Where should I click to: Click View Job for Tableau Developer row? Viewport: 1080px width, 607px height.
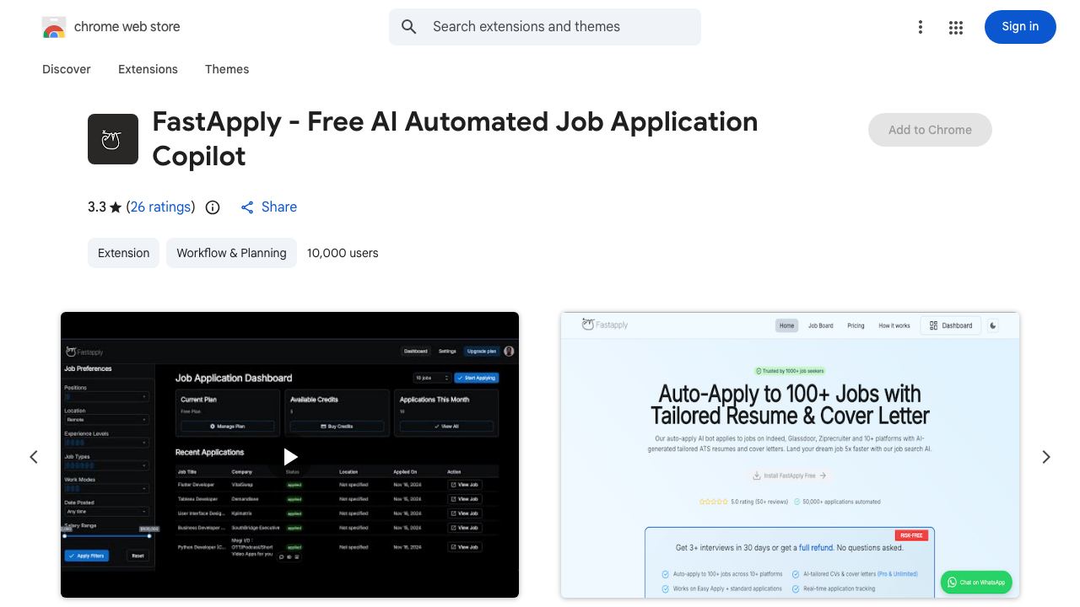[465, 499]
